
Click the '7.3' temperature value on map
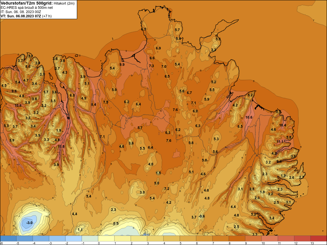[152, 66]
